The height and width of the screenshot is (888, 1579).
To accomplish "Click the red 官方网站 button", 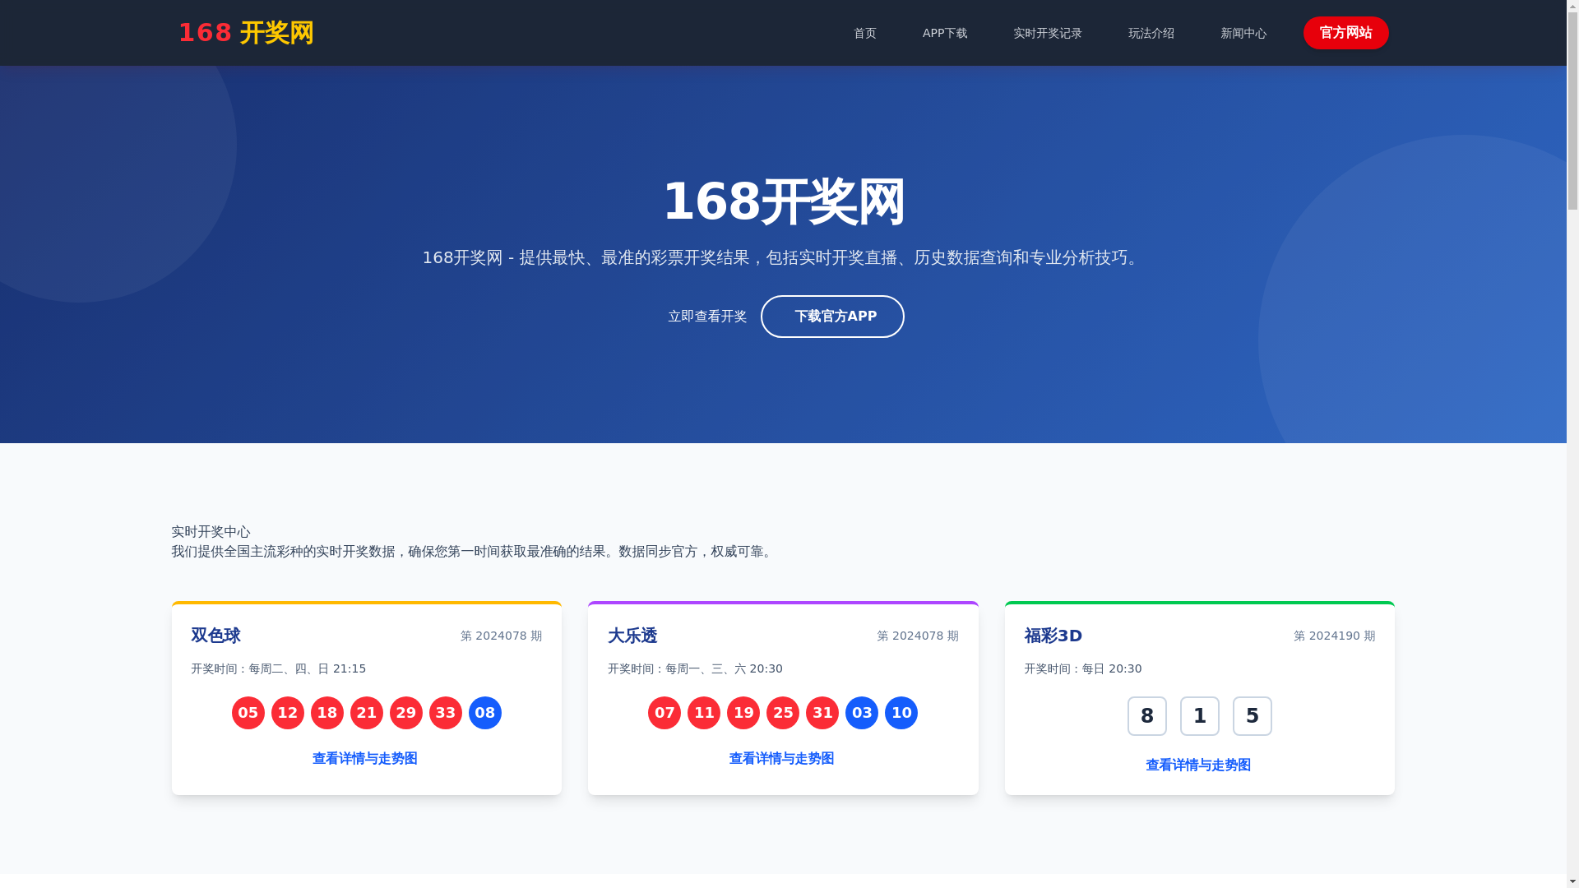I will pos(1345,33).
